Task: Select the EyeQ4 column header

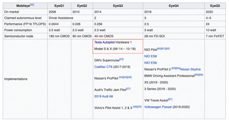Action: 174,6
